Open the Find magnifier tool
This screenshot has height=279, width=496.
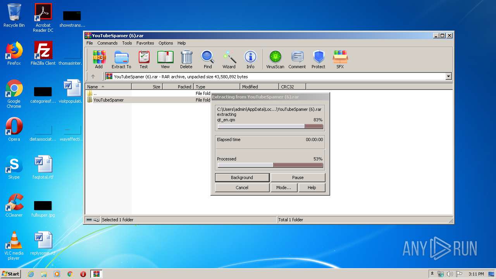pos(208,60)
